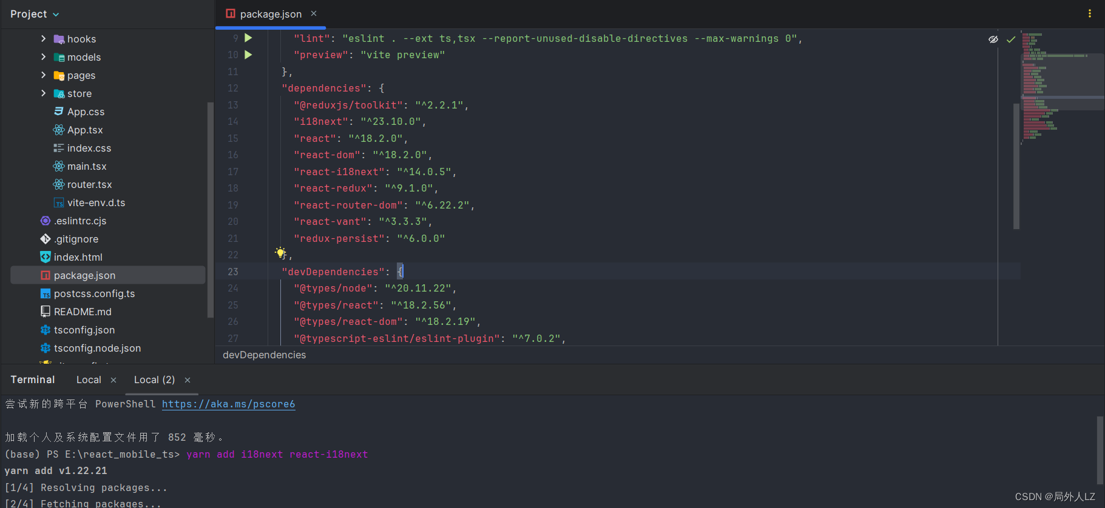Click the vite-env.d.ts file icon
This screenshot has height=508, width=1105.
click(59, 202)
